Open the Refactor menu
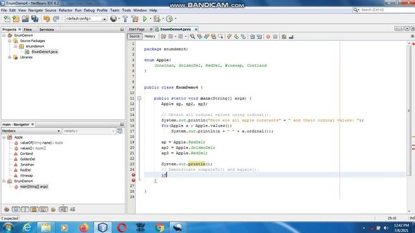Screen dimensions: 415x233 65,10
